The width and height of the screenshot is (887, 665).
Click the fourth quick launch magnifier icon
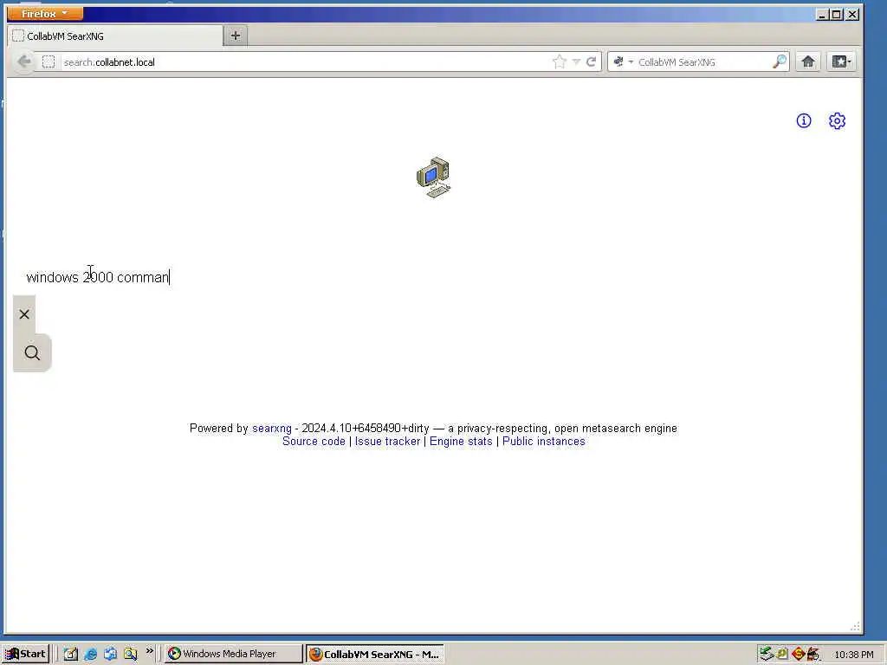pos(131,654)
